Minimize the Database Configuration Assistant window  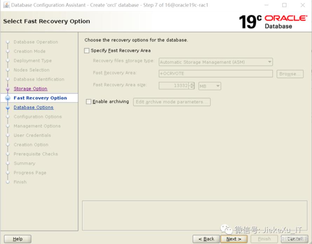[x=266, y=5]
